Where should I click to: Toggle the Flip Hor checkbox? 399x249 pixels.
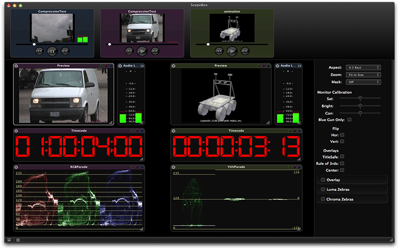point(342,135)
